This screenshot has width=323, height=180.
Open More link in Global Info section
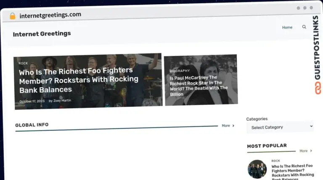[x=226, y=125]
